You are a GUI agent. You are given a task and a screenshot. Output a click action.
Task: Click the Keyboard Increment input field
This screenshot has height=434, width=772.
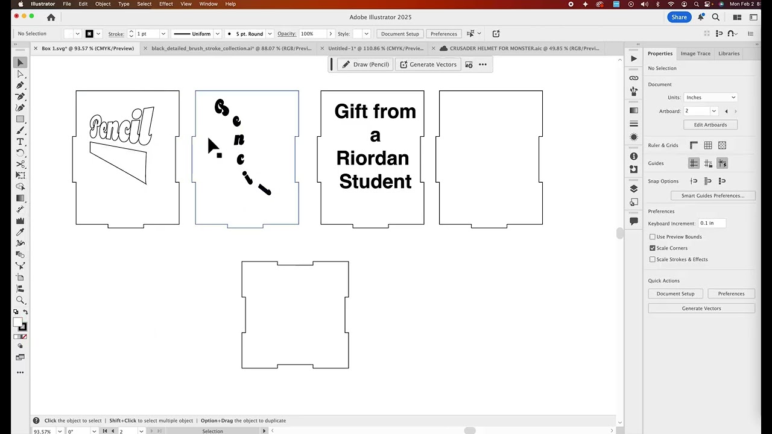point(712,223)
